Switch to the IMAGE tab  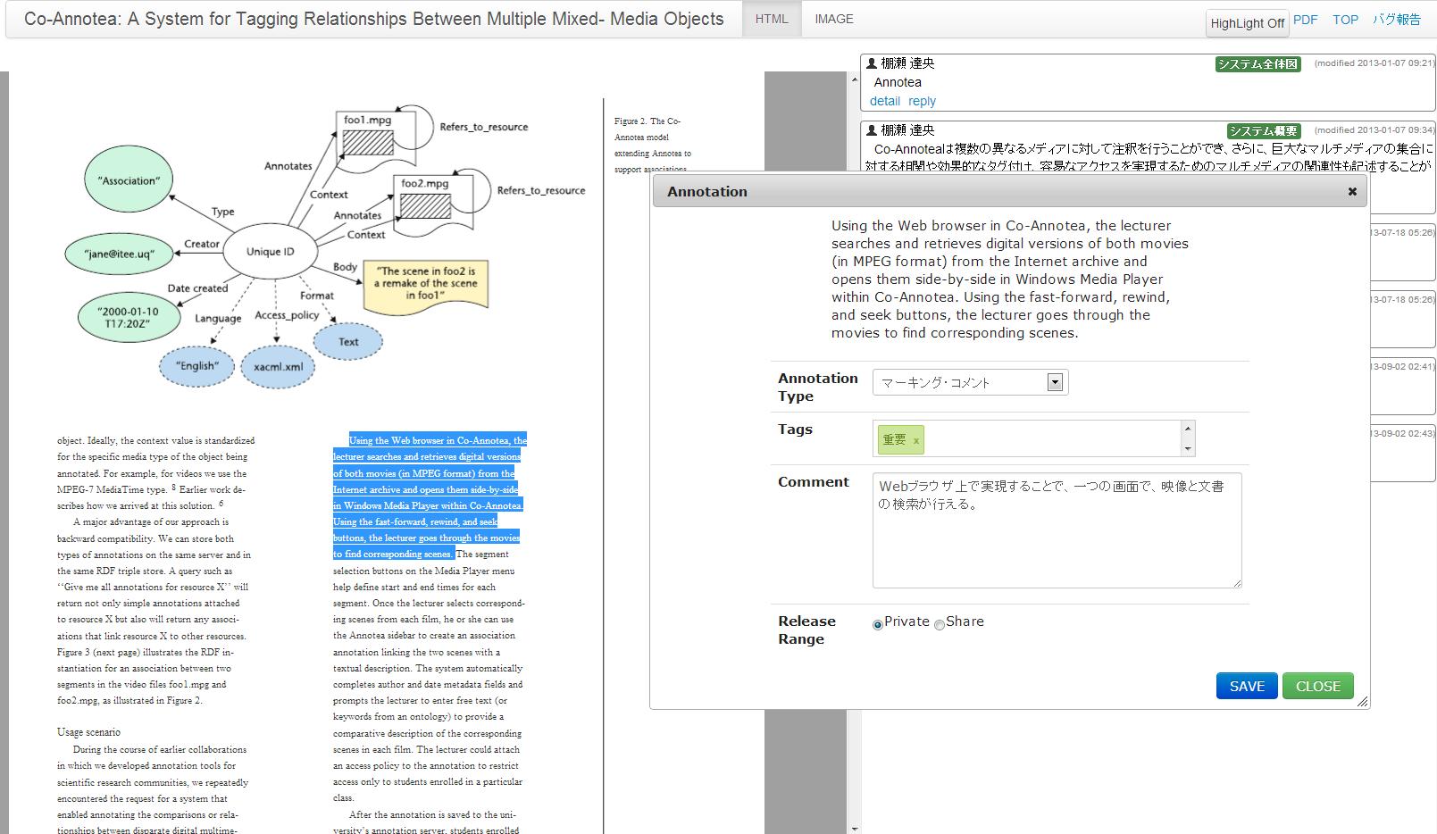click(x=833, y=19)
